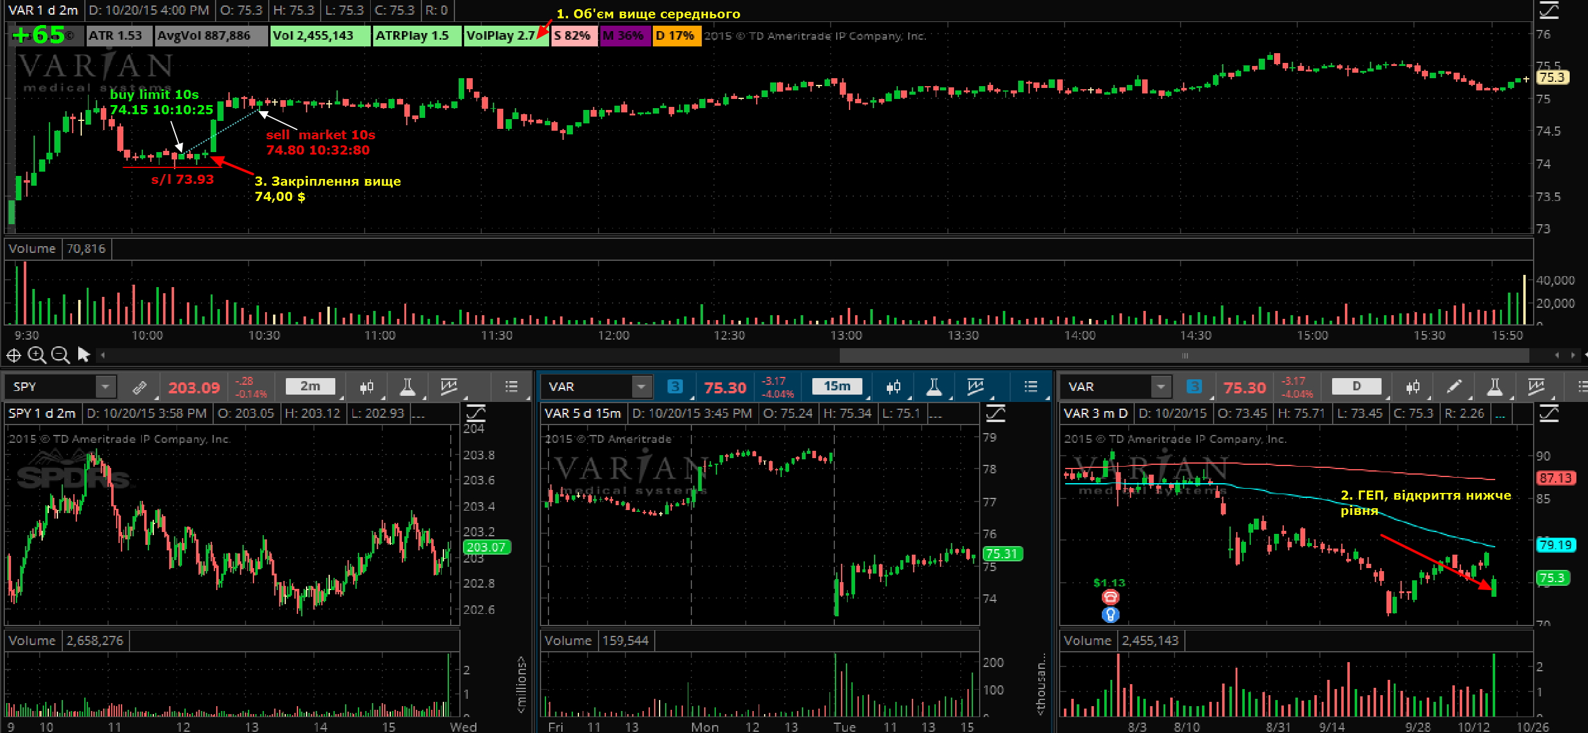Viewport: 1588px width, 733px height.
Task: Click the blue link number 3 on the VAR 15m chart
Action: (x=675, y=387)
